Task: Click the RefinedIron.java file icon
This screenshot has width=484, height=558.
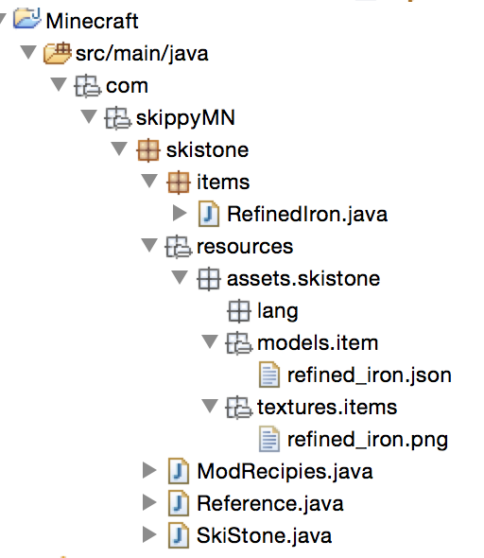Action: click(208, 214)
